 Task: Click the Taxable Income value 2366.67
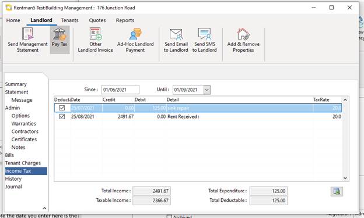coord(152,201)
